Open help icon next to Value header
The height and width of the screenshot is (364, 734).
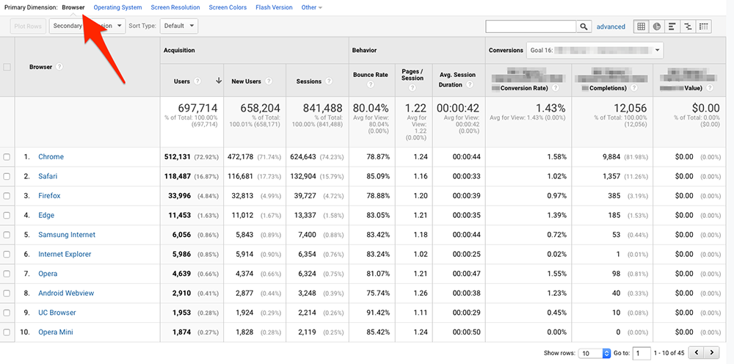click(710, 88)
